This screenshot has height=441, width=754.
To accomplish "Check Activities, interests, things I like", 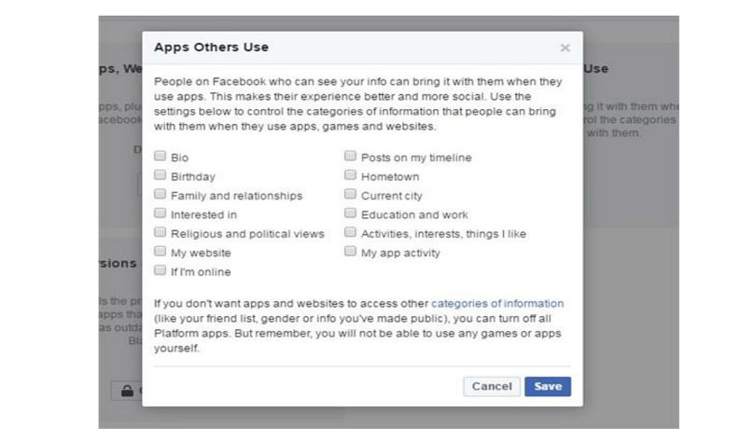I will pos(350,232).
